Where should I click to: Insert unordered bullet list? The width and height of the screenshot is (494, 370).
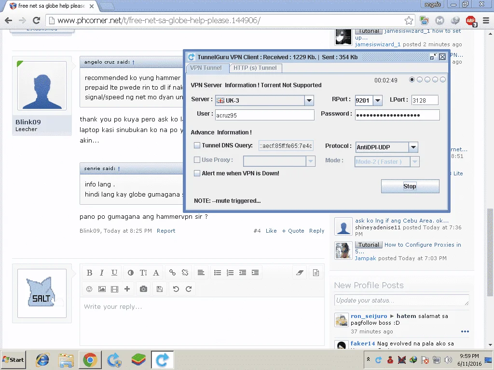point(218,273)
